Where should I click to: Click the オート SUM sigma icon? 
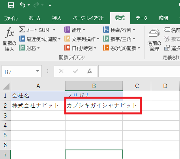22,30
